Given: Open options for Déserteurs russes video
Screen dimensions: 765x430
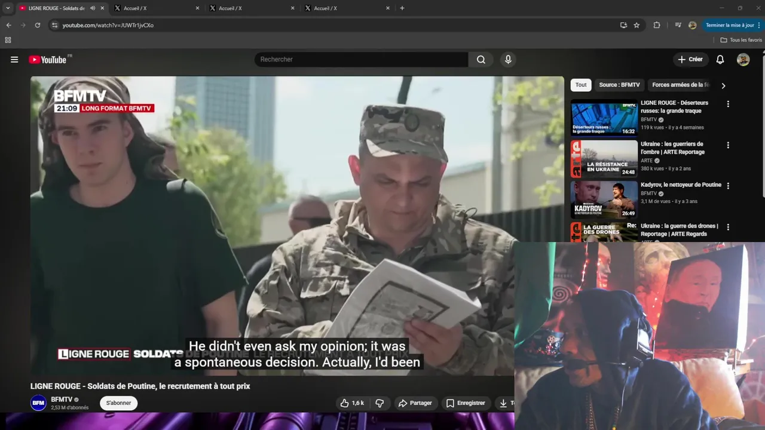Looking at the screenshot, I should coord(728,104).
